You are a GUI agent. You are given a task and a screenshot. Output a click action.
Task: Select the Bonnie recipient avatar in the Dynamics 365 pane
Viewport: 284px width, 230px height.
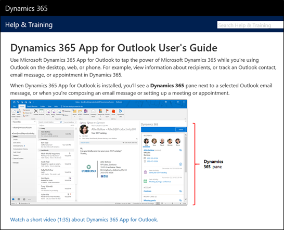coord(170,141)
